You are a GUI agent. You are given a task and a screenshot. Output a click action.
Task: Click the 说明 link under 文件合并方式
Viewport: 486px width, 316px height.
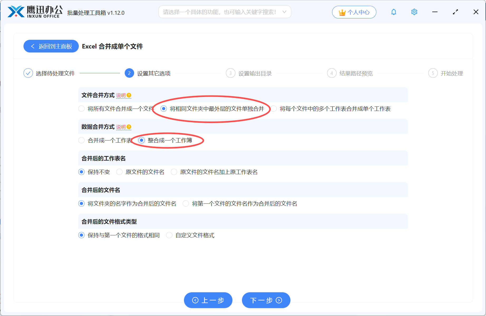121,95
